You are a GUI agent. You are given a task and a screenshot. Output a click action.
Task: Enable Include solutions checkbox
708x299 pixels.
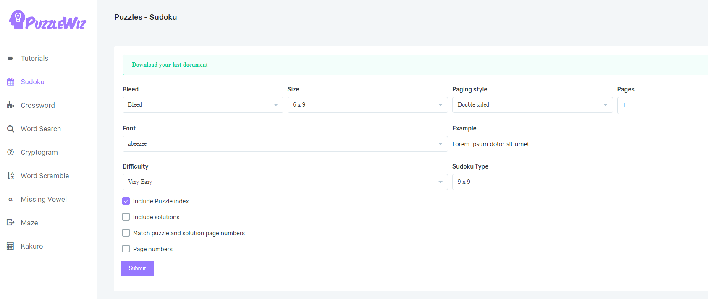click(126, 217)
